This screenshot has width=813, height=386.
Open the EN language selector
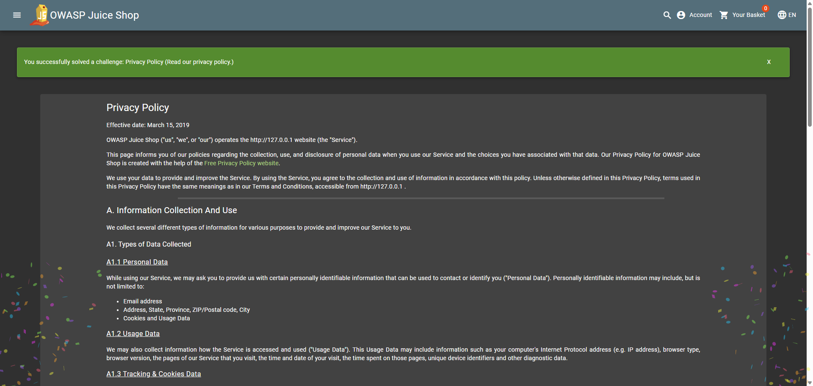coord(792,15)
